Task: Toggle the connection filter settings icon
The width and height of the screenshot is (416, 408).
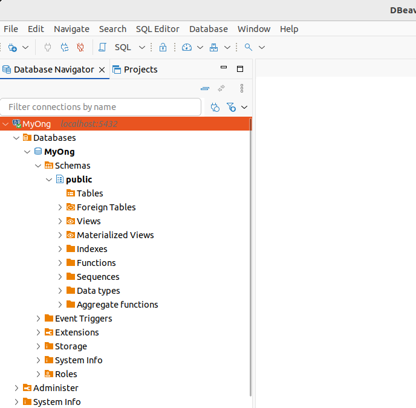Action: [x=231, y=107]
